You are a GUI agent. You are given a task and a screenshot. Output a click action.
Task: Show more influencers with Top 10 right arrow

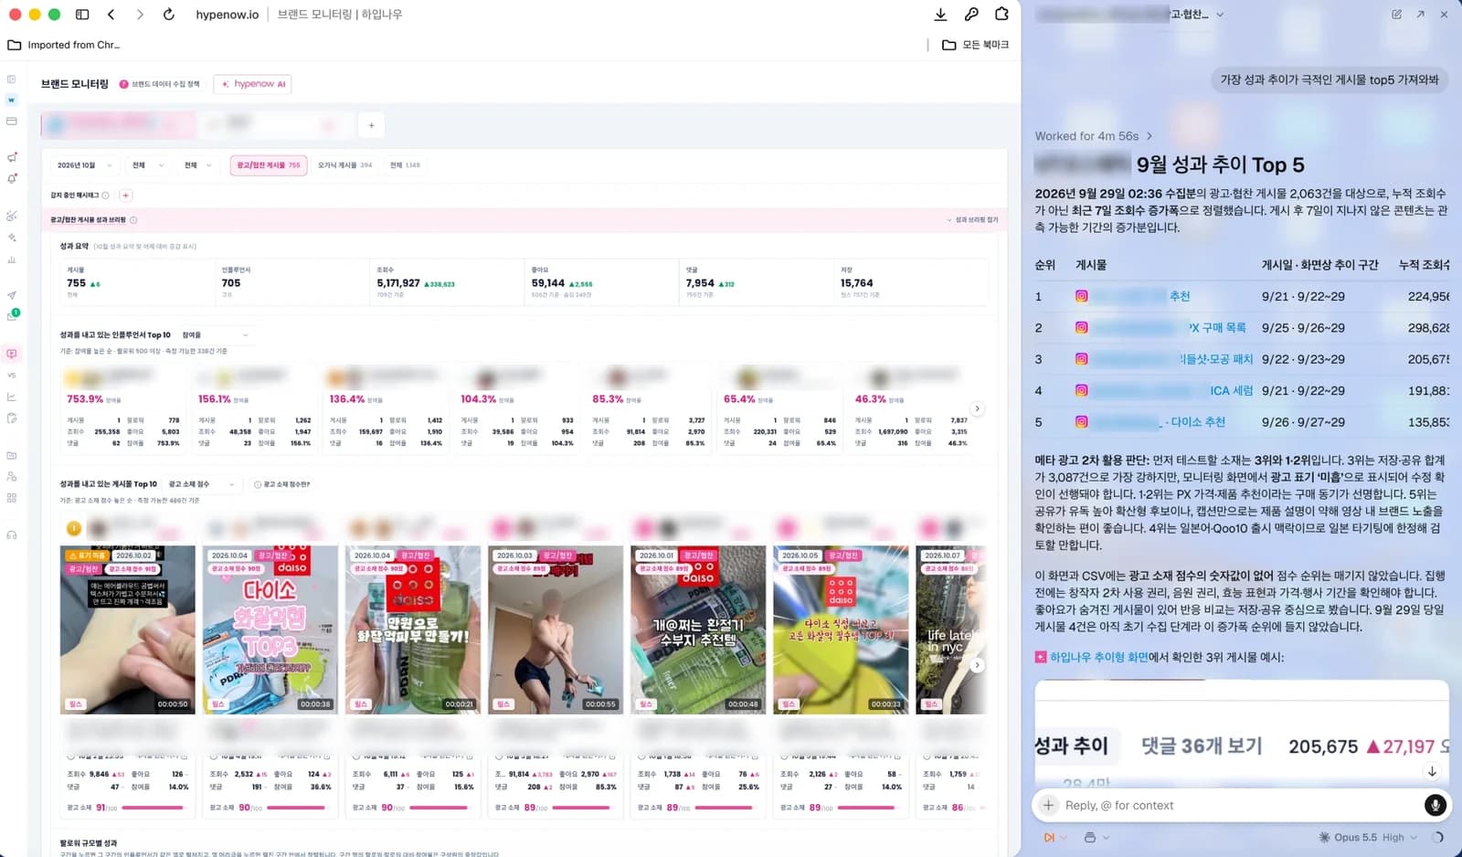[977, 408]
